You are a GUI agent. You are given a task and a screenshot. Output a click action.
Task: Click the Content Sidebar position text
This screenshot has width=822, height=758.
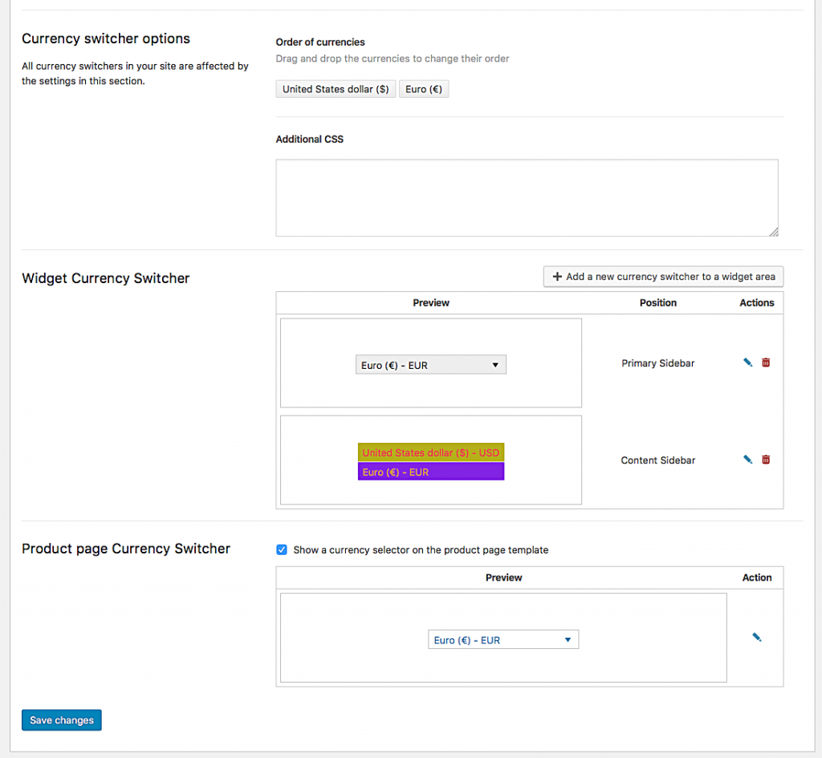point(658,460)
